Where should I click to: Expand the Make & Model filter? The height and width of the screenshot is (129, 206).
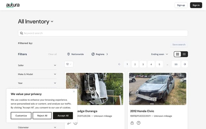[x=37, y=74]
